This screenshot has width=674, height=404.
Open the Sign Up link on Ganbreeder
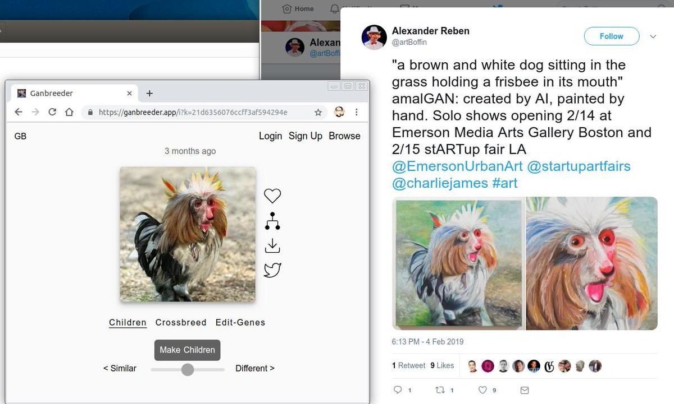pos(306,136)
